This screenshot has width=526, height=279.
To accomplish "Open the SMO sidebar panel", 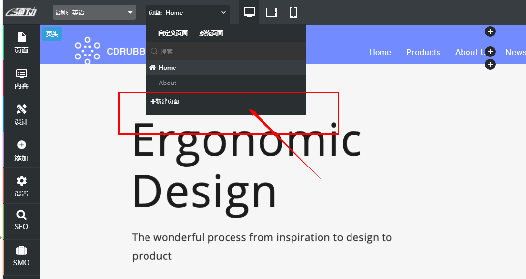I will pos(21,256).
